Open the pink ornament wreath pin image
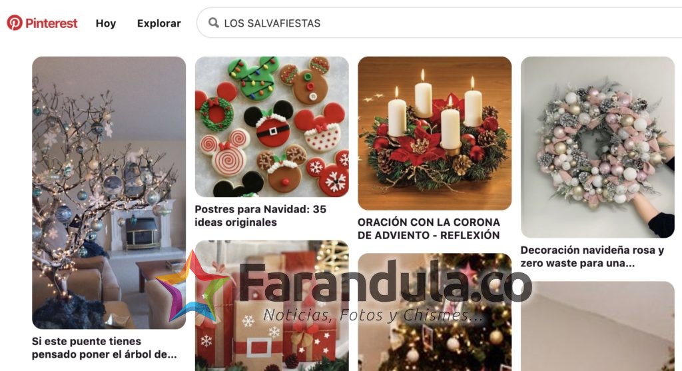 pos(597,147)
